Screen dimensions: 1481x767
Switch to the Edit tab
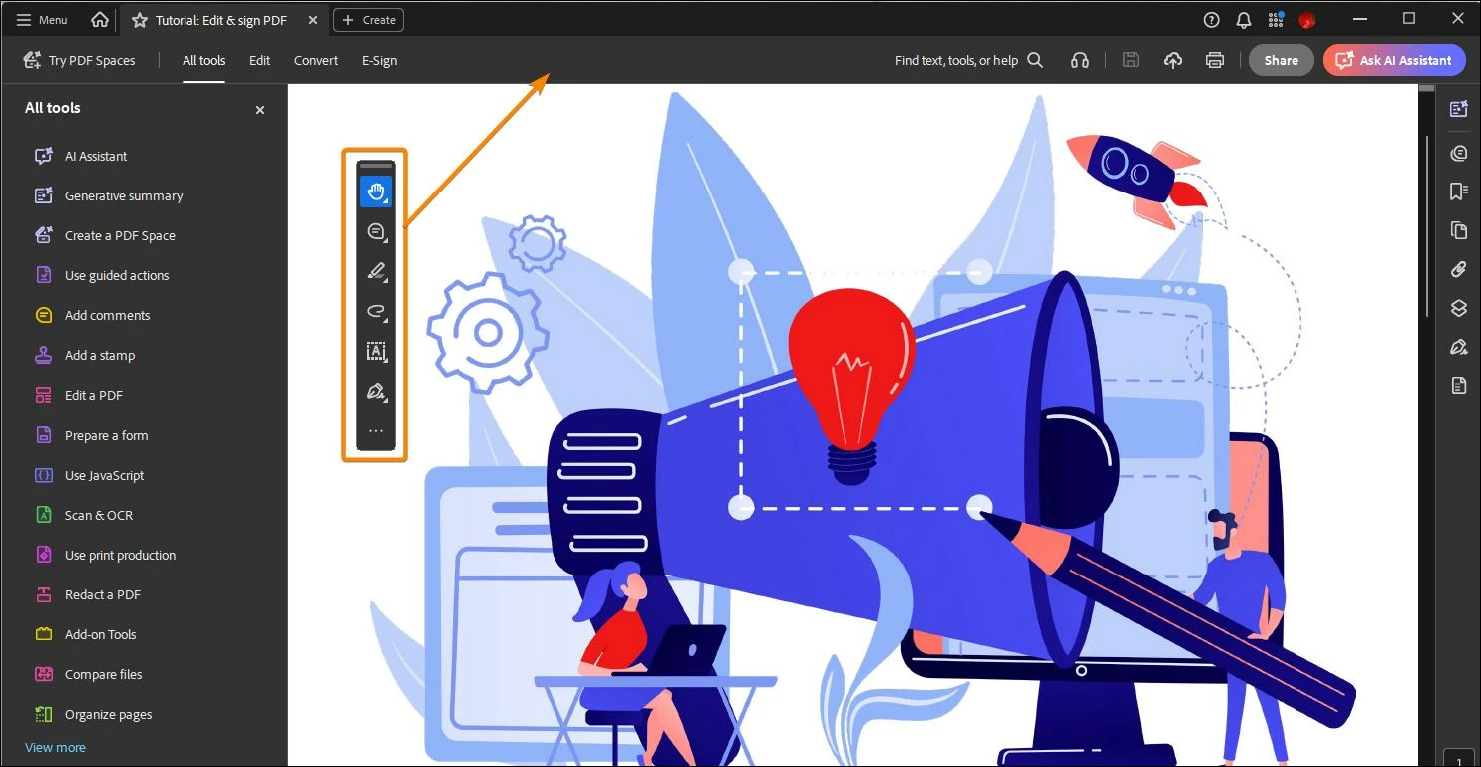(x=259, y=60)
